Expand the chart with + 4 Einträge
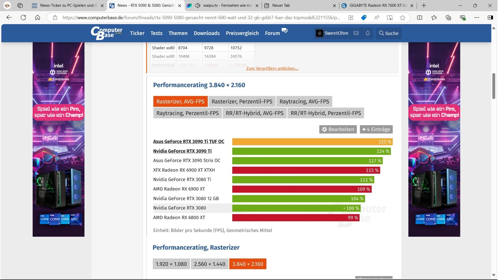Image resolution: width=498 pixels, height=280 pixels. pyautogui.click(x=376, y=129)
